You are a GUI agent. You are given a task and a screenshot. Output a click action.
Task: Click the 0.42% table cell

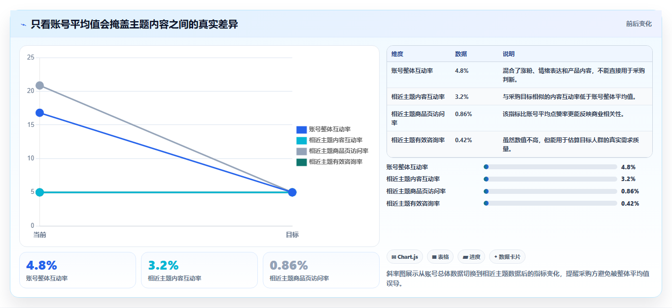tap(463, 140)
